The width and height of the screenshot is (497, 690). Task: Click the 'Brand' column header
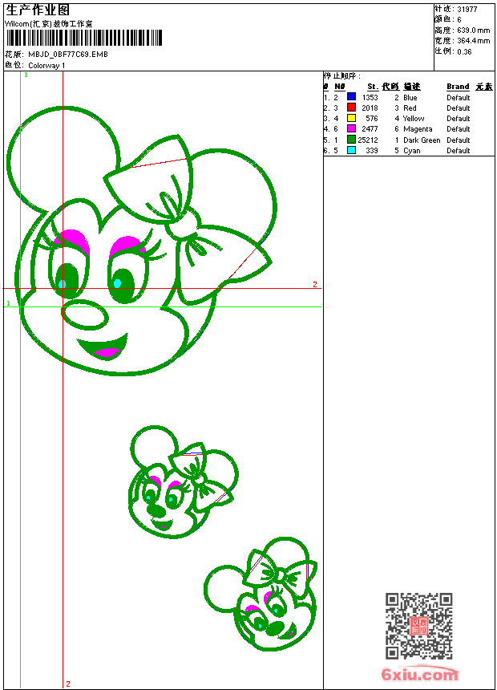458,87
